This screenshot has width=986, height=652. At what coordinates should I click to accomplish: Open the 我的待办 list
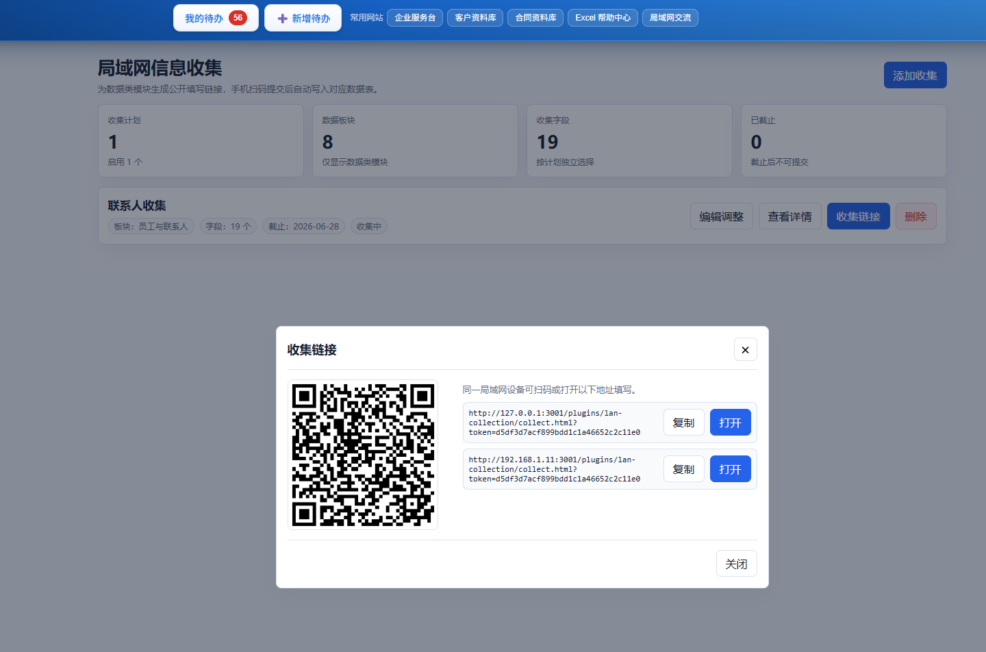[216, 18]
